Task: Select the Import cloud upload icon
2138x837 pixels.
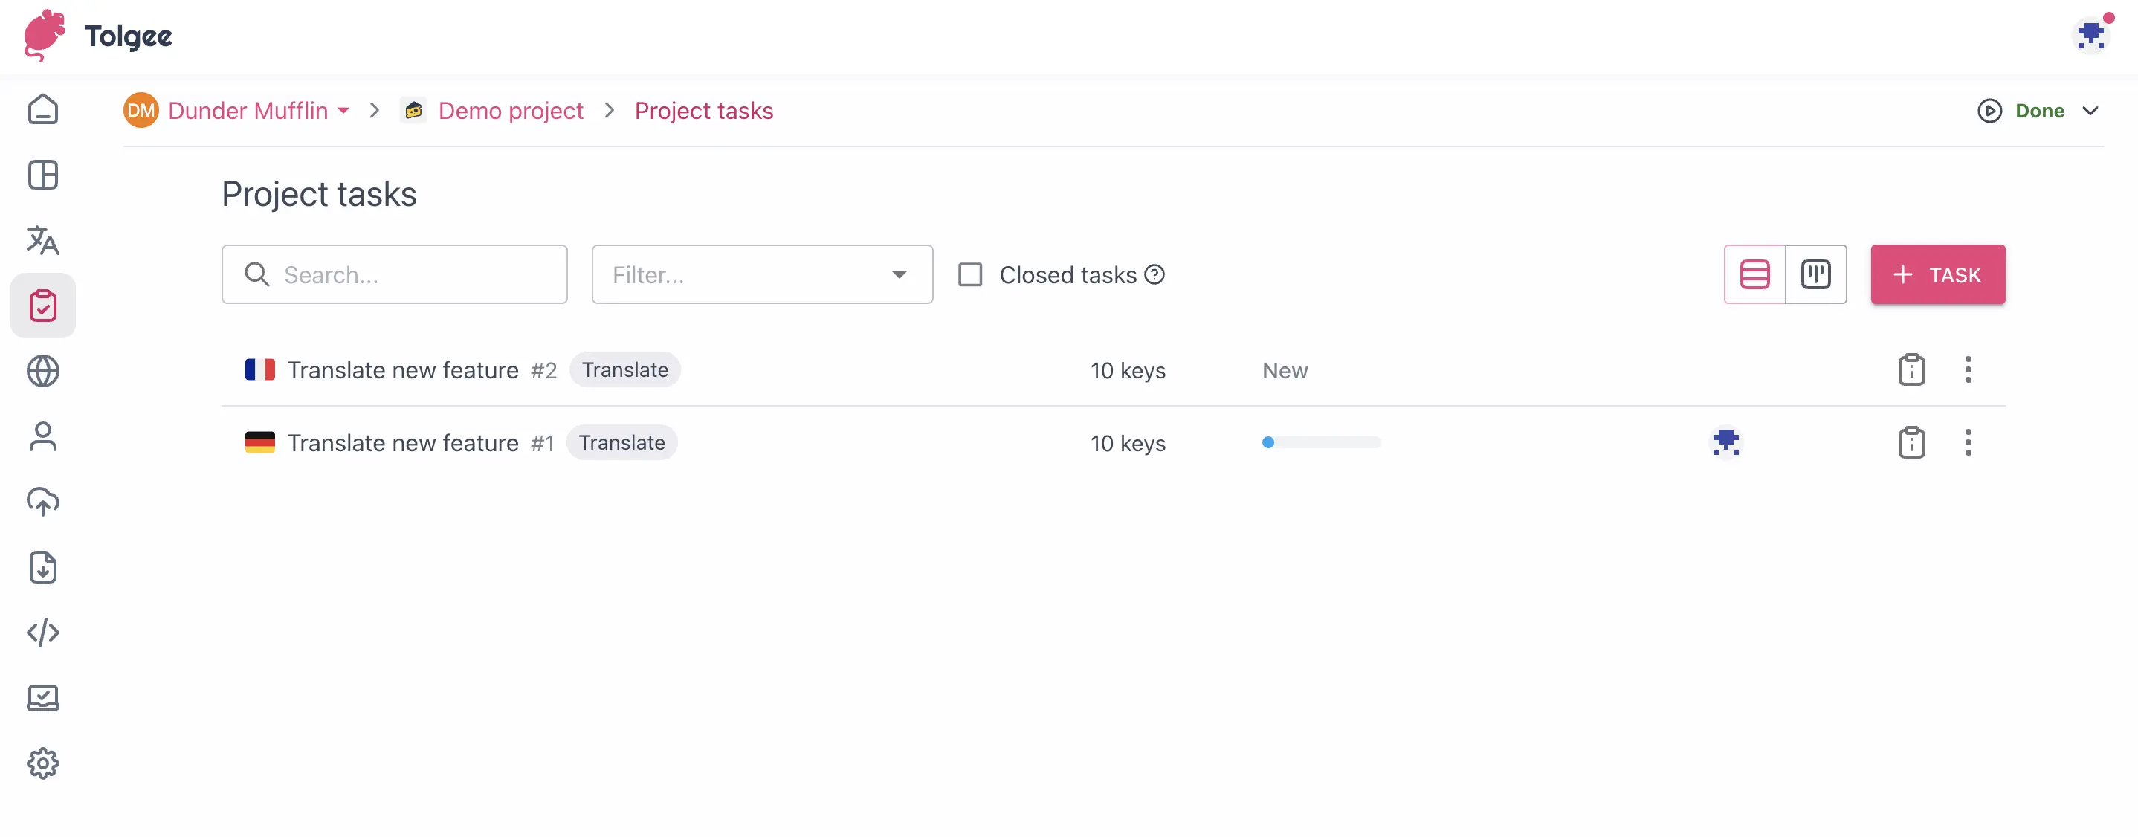Action: pos(43,501)
